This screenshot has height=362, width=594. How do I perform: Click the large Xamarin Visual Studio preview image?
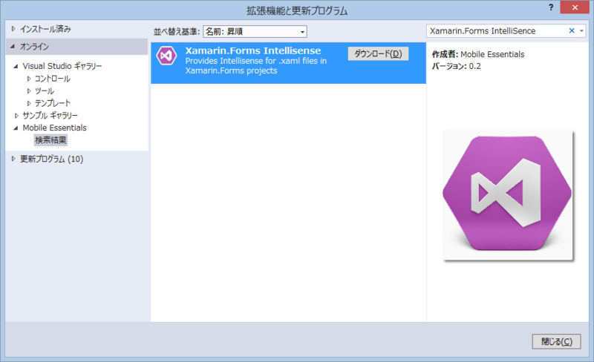pos(508,195)
